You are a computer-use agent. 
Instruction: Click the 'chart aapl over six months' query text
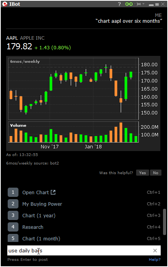[x=129, y=21]
